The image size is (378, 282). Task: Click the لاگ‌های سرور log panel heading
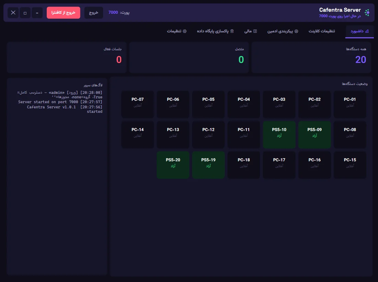93,85
